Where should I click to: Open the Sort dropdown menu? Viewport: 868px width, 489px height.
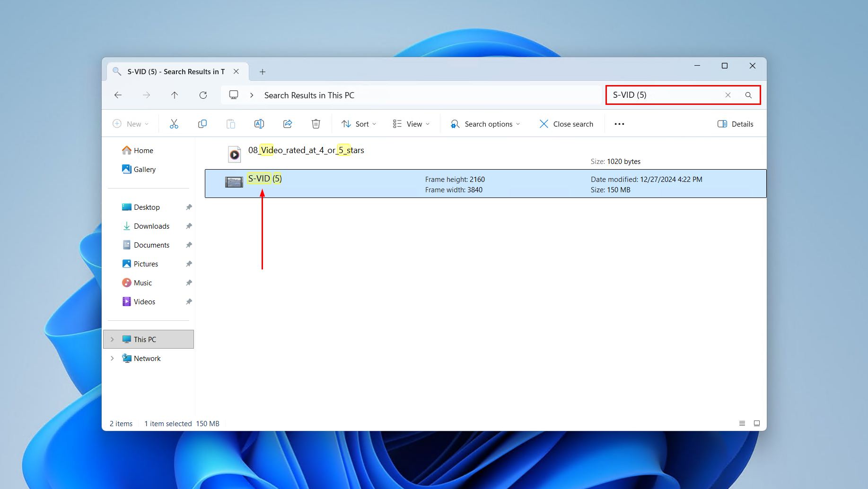pos(359,124)
